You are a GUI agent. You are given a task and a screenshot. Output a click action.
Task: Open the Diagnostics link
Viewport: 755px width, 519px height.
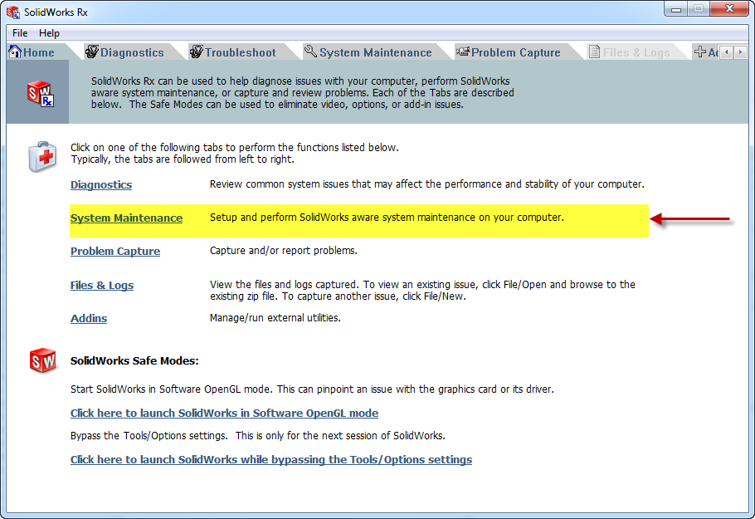pyautogui.click(x=101, y=184)
